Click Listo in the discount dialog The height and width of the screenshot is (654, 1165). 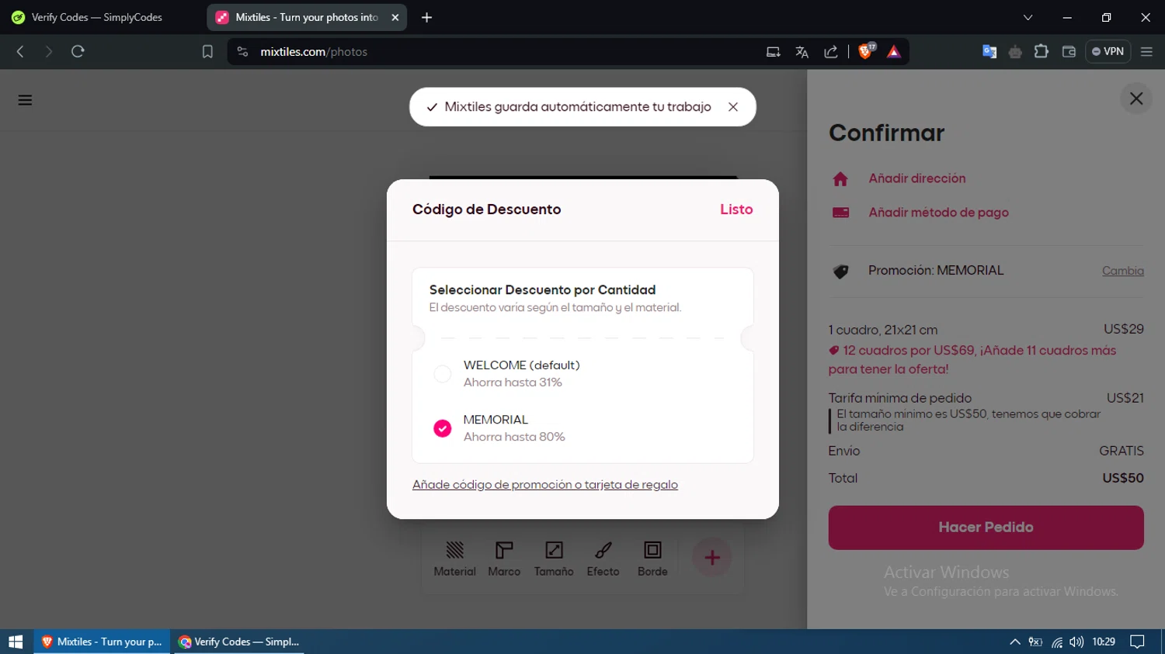(x=736, y=209)
